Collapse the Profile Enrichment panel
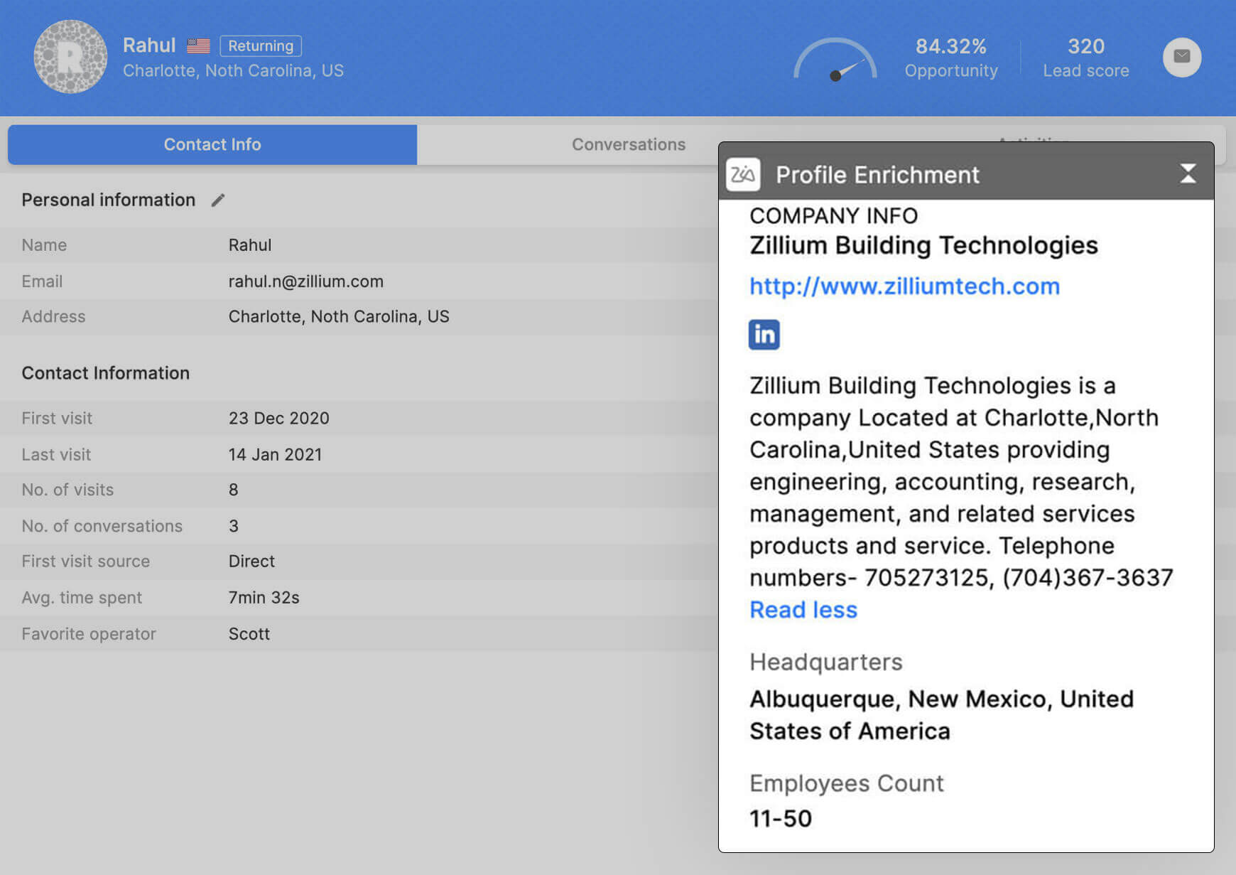Screen dimensions: 1236x875 [x=1188, y=173]
